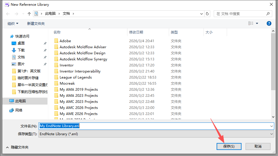Select 文档 in address breadcrumb
Viewport: 278px width, 156px height.
(66, 14)
